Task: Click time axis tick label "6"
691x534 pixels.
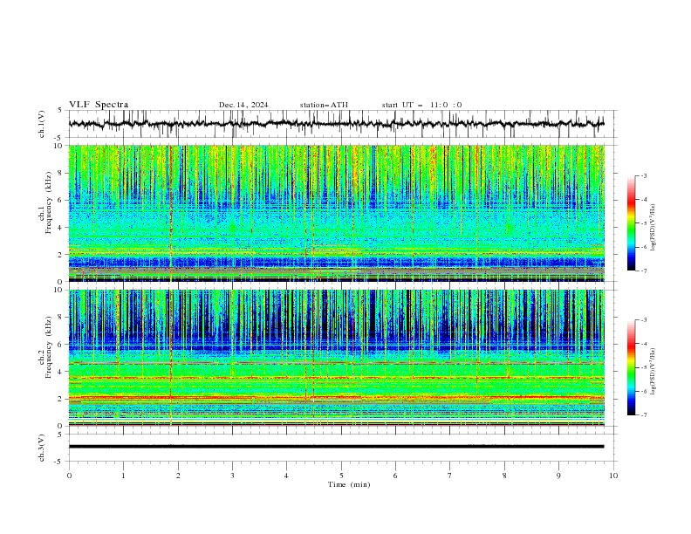Action: (x=395, y=476)
